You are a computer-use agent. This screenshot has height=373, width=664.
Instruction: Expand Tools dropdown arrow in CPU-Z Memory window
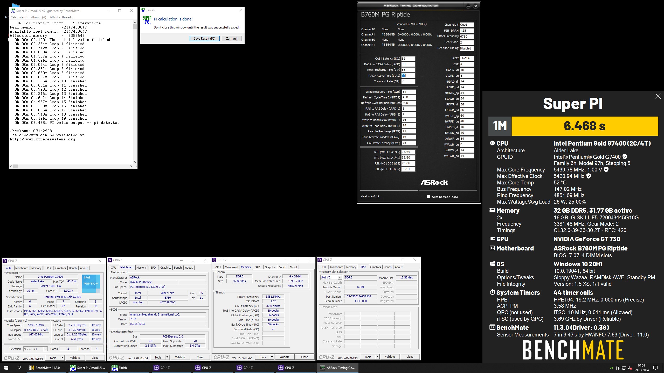coord(272,357)
